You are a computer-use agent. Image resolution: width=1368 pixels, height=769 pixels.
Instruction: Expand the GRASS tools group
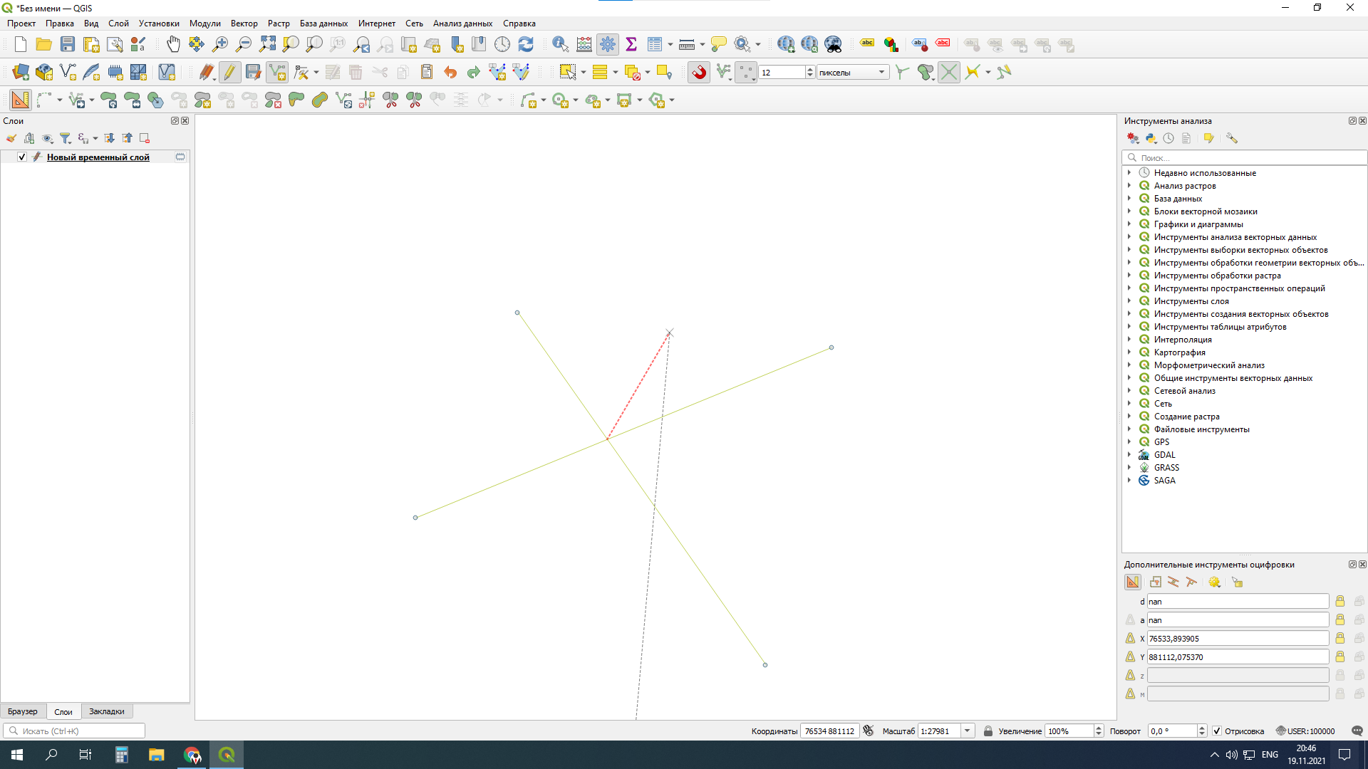1129,467
